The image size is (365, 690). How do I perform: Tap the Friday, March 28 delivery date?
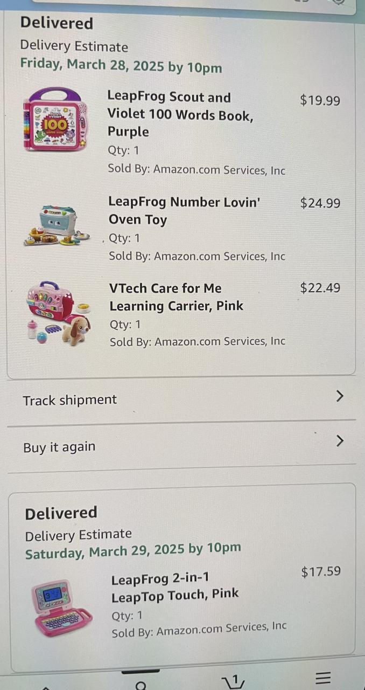[x=121, y=67]
